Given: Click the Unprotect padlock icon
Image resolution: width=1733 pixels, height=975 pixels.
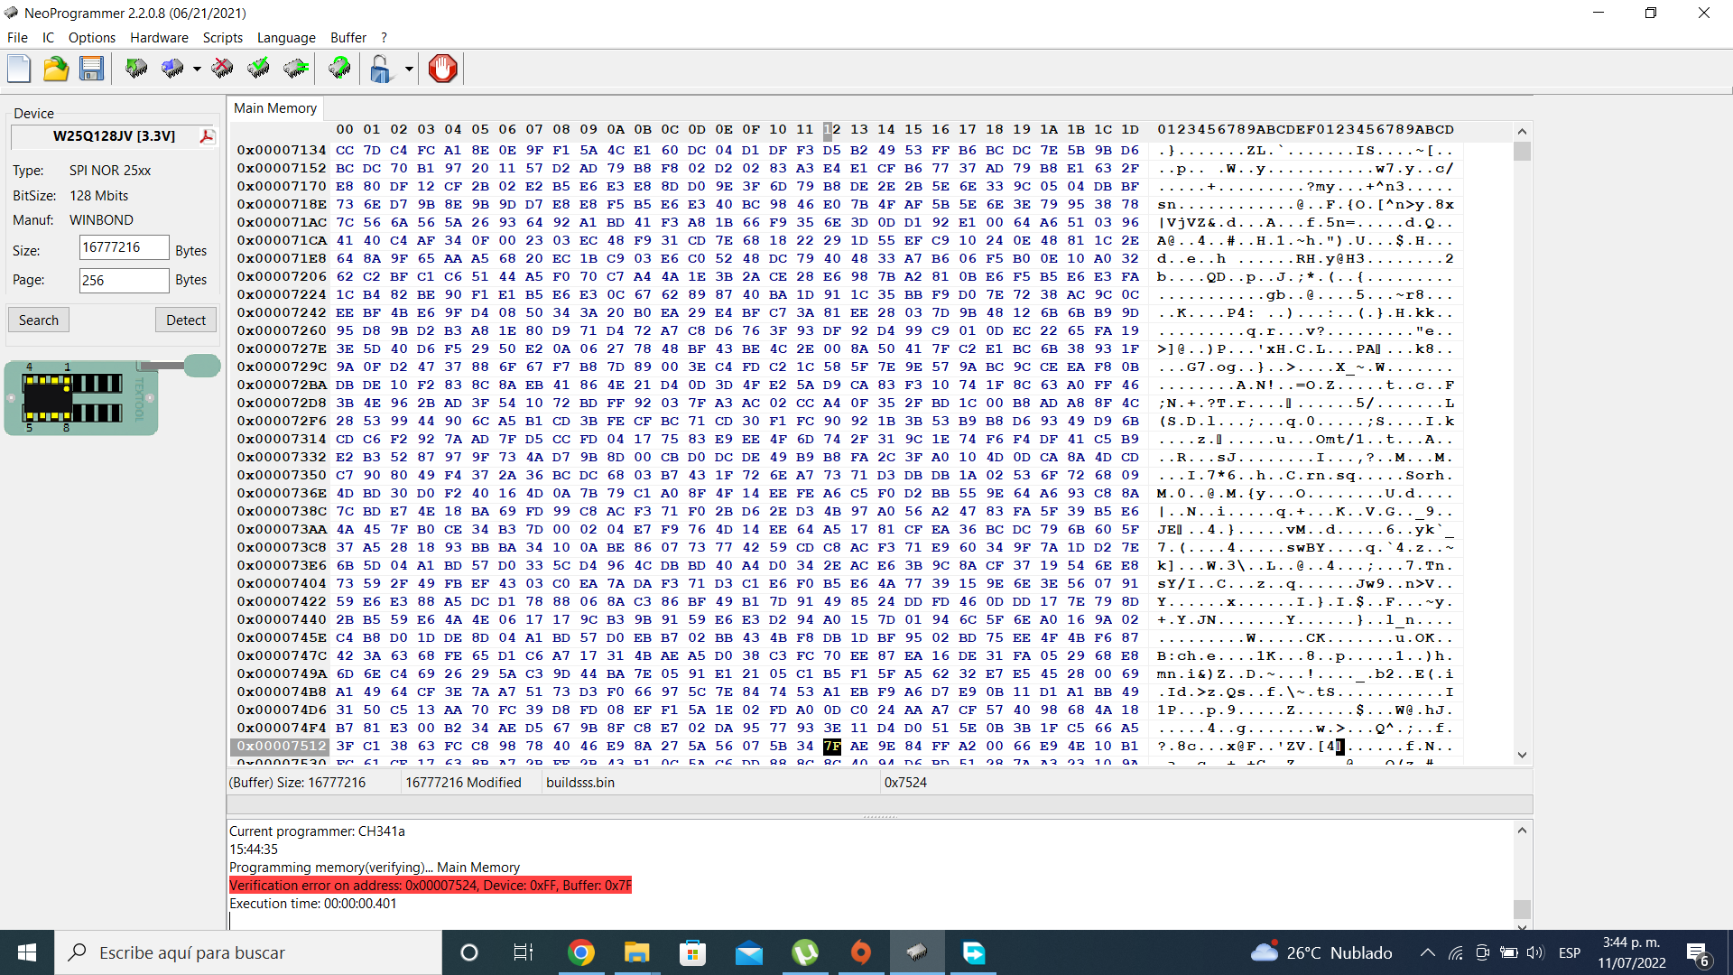Looking at the screenshot, I should [381, 69].
